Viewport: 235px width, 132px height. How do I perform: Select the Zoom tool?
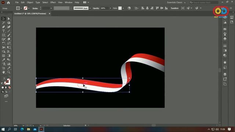pyautogui.click(x=9, y=72)
